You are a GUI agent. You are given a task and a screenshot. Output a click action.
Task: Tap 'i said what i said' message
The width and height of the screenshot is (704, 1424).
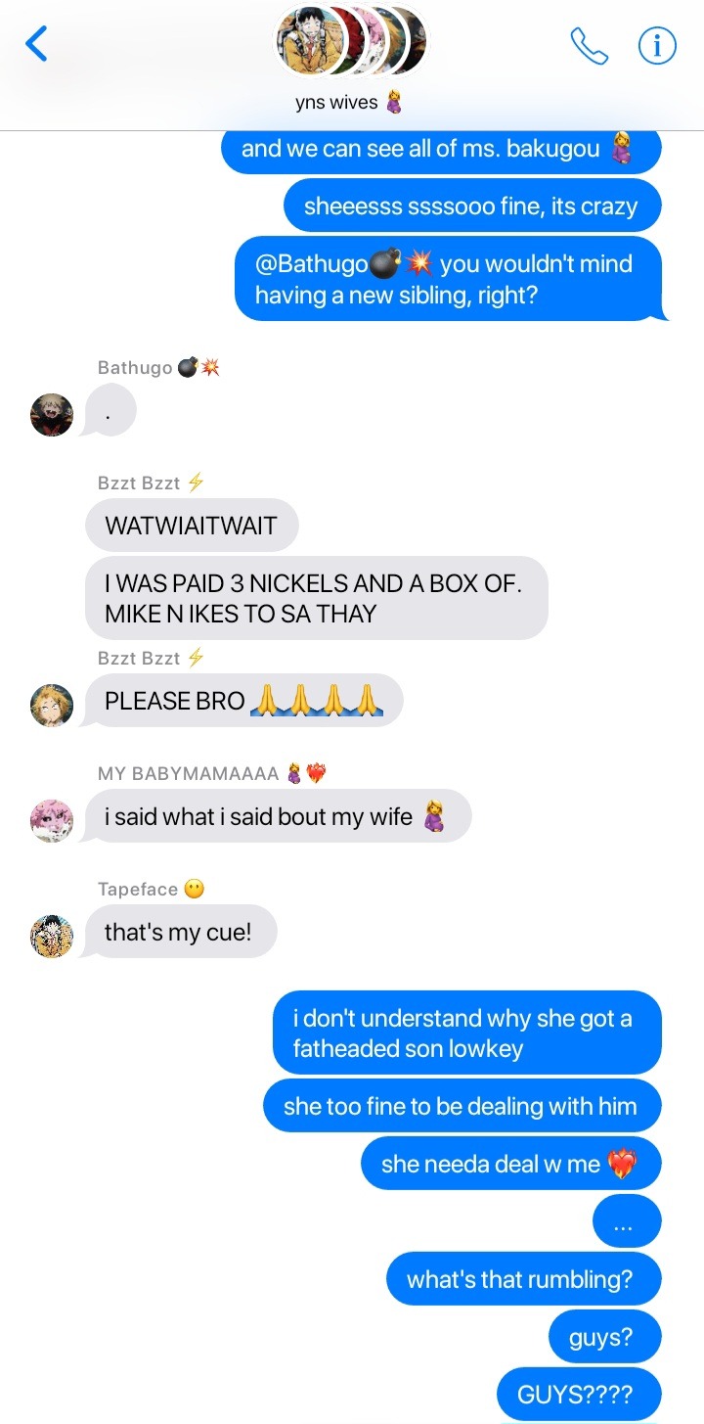coord(276,815)
